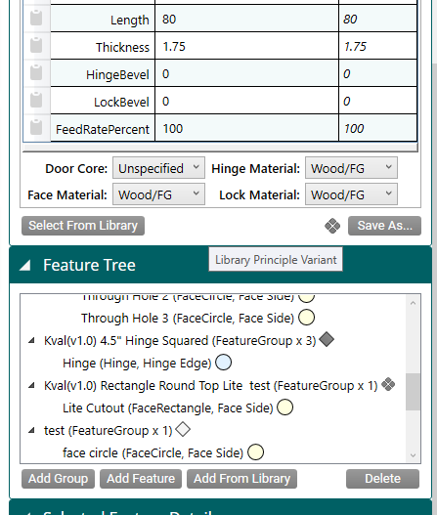Open the Door Core dropdown

coord(158,168)
